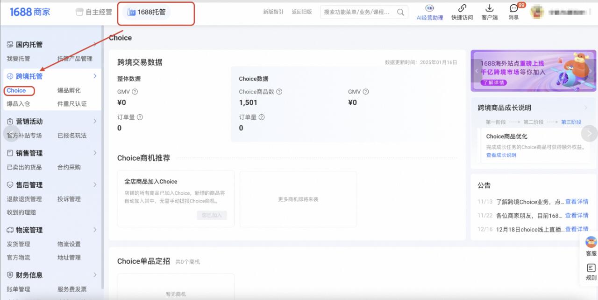
Task: Click the 销售管理 section icon
Action: (x=10, y=153)
